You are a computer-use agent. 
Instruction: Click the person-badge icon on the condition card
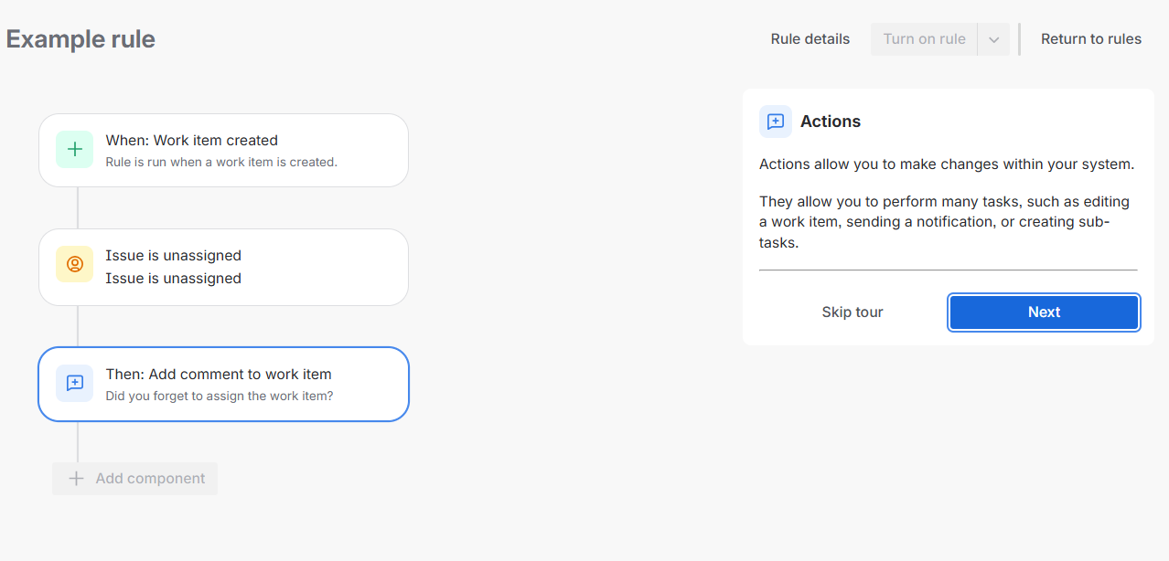74,264
